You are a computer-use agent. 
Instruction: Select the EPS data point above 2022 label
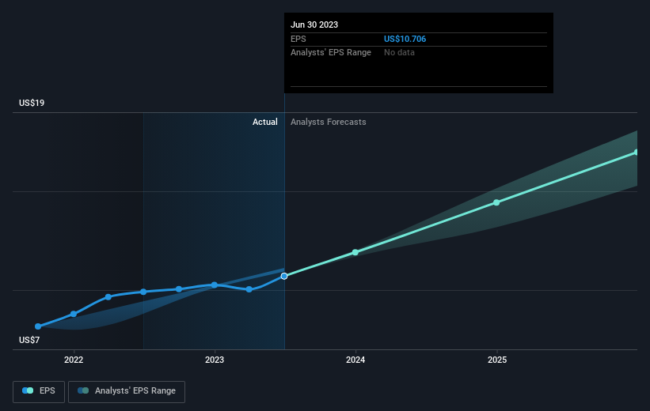[74, 314]
